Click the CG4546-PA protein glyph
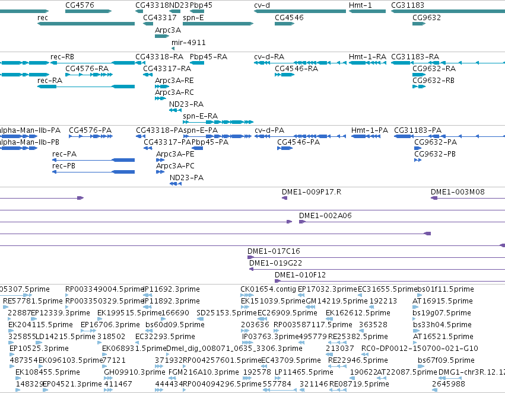This screenshot has height=393, width=505. [285, 148]
